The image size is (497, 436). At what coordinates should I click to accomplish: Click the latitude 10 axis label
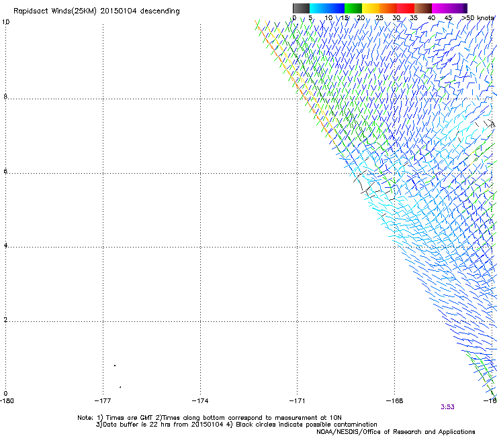[5, 22]
